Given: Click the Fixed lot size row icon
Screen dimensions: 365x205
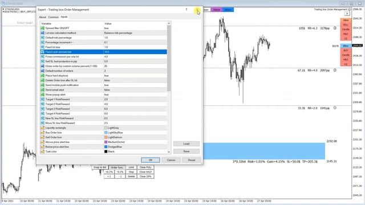Looking at the screenshot, I should [42, 47].
